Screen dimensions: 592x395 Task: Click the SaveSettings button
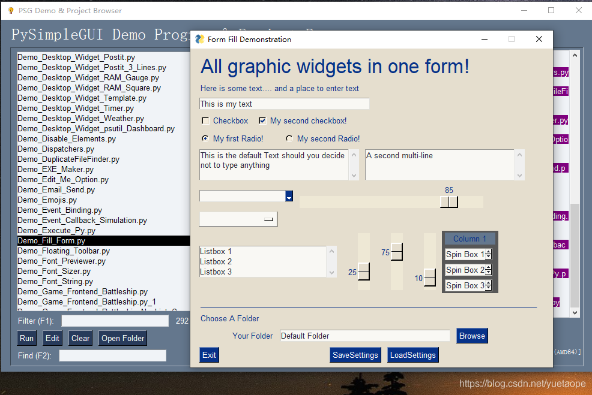point(355,355)
